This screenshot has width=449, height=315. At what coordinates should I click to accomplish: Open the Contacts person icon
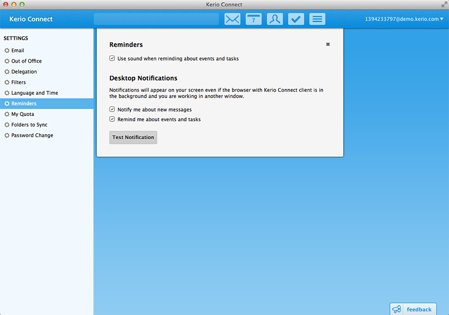pyautogui.click(x=275, y=19)
